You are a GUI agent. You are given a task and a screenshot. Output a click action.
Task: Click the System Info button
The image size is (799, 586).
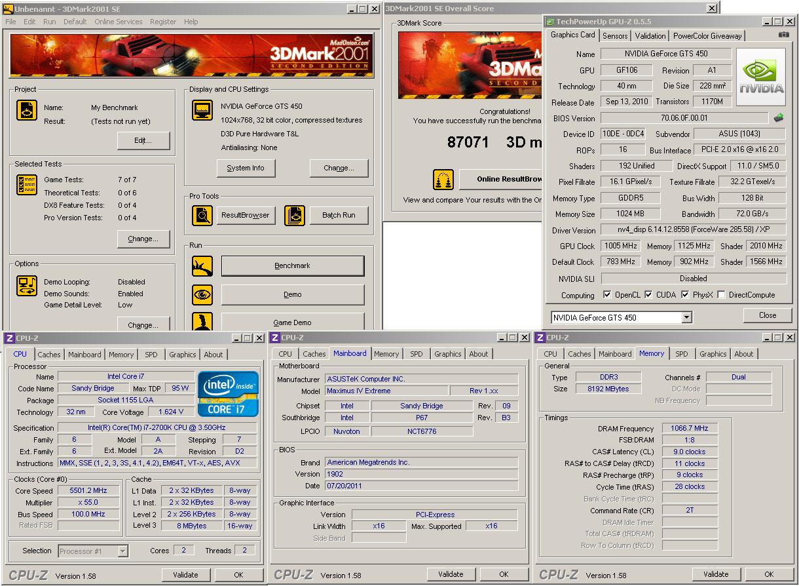pos(246,168)
